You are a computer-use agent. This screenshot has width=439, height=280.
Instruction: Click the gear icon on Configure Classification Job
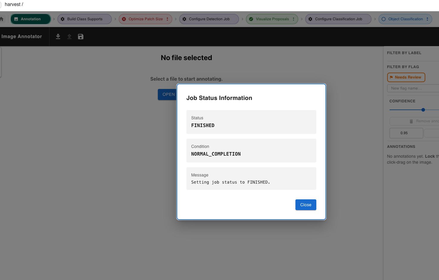coord(310,19)
